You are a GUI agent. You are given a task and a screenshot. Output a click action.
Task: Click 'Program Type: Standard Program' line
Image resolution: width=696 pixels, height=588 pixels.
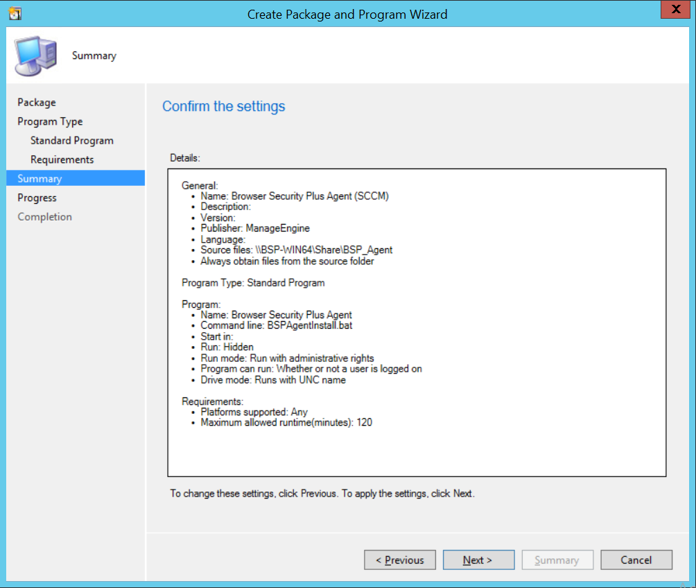[x=253, y=283]
